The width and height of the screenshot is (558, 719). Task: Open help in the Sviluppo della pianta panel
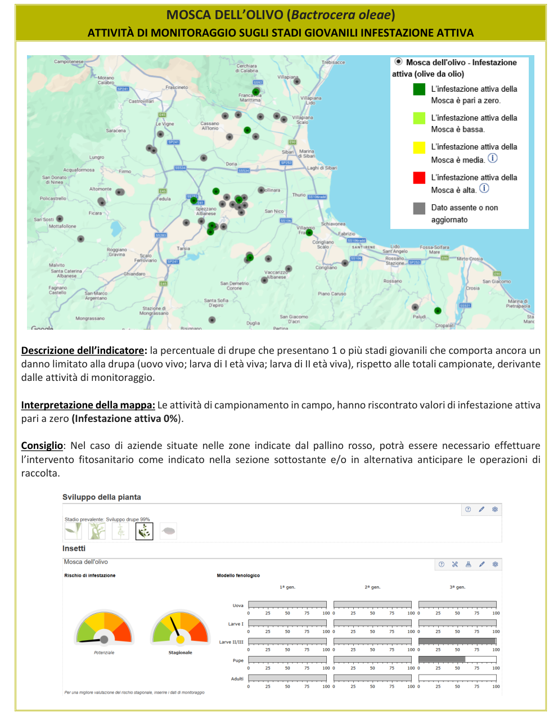click(468, 509)
